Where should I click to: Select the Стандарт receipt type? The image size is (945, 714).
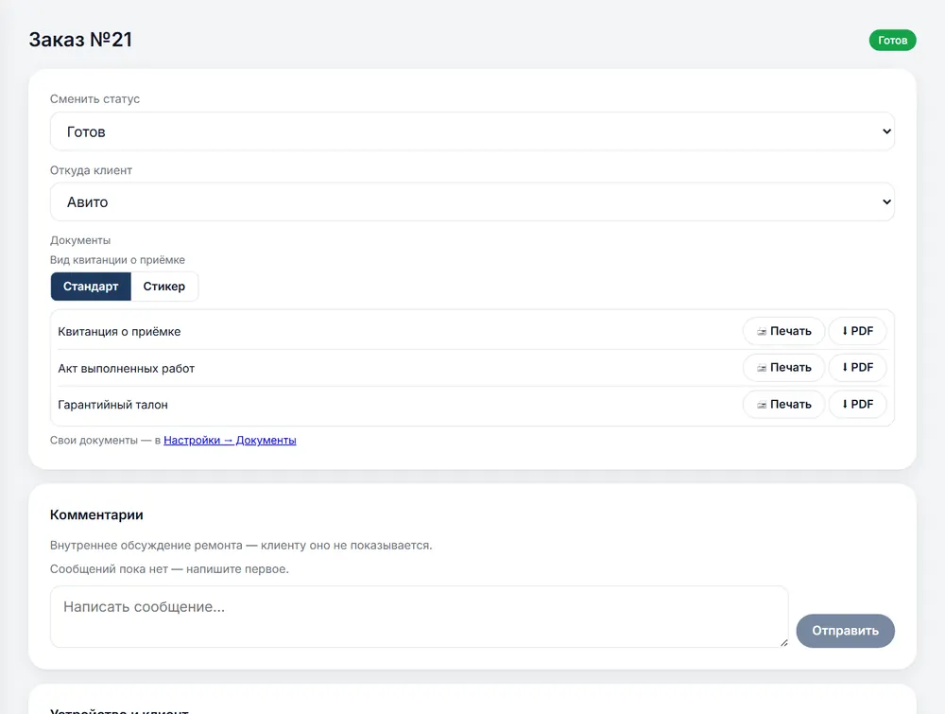[x=91, y=287]
